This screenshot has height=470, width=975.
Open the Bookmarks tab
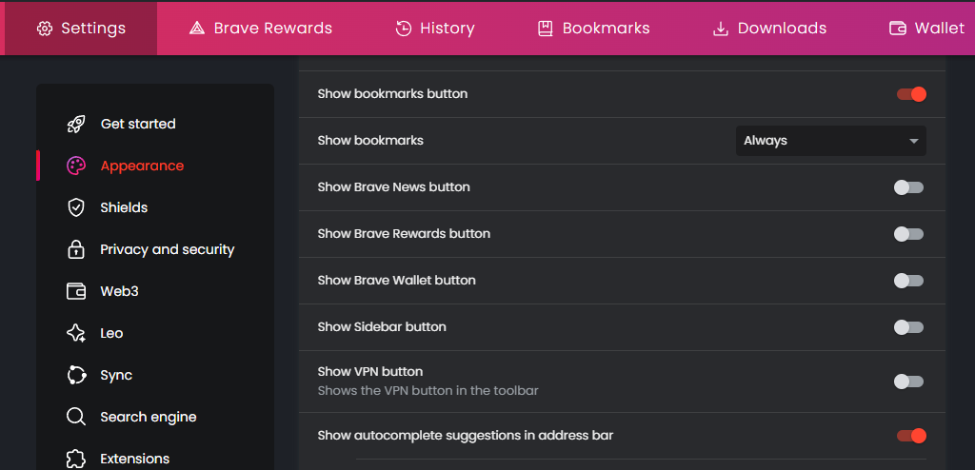point(594,29)
